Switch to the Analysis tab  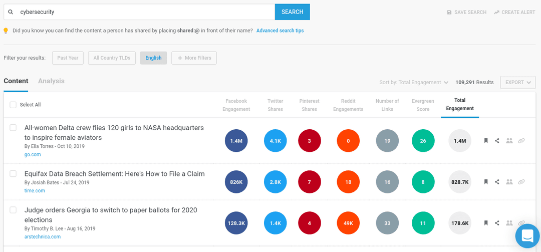pyautogui.click(x=51, y=81)
